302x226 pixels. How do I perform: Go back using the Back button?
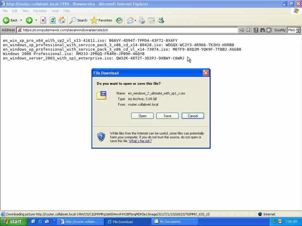click(10, 20)
